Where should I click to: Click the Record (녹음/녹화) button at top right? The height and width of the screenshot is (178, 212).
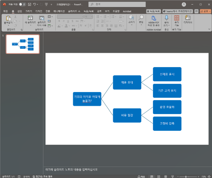click(153, 11)
